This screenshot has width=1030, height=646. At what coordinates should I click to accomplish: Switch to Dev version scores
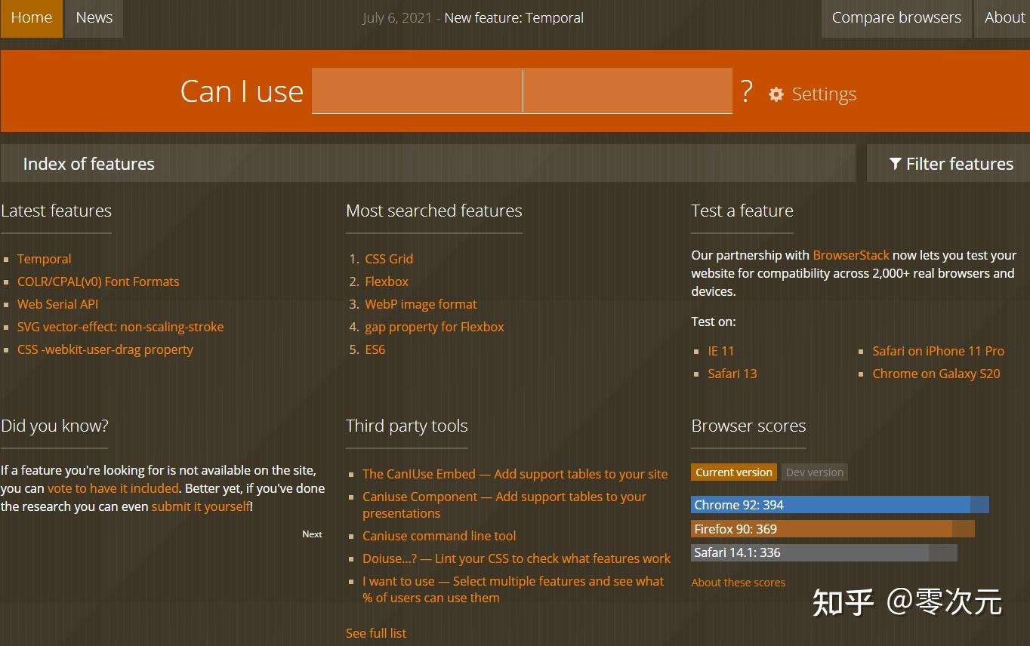814,472
